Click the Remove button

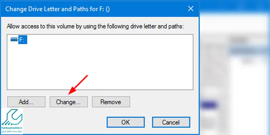[111, 102]
